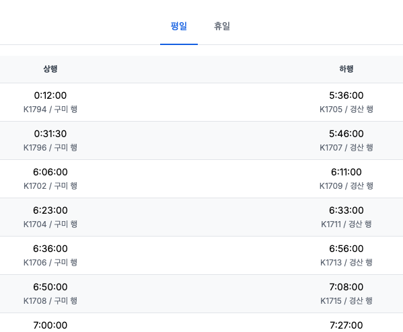This screenshot has width=403, height=332.
Task: Choose the 7:08:00 K1715 경산 행 entry
Action: click(x=346, y=294)
